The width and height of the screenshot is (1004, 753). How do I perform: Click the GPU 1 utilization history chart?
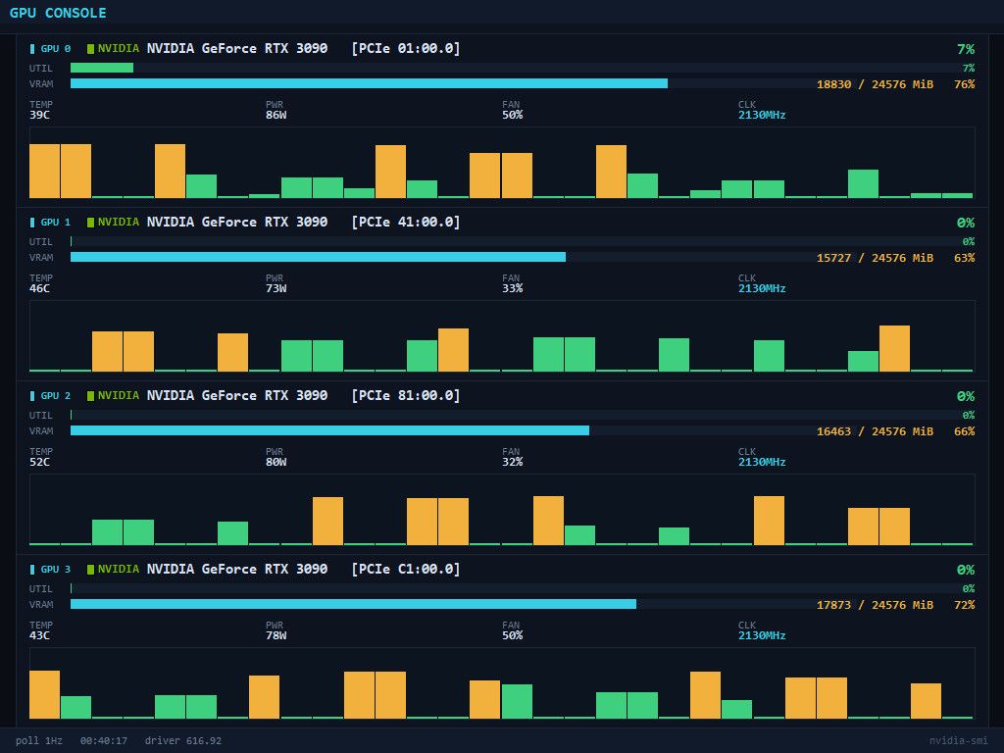(502, 336)
